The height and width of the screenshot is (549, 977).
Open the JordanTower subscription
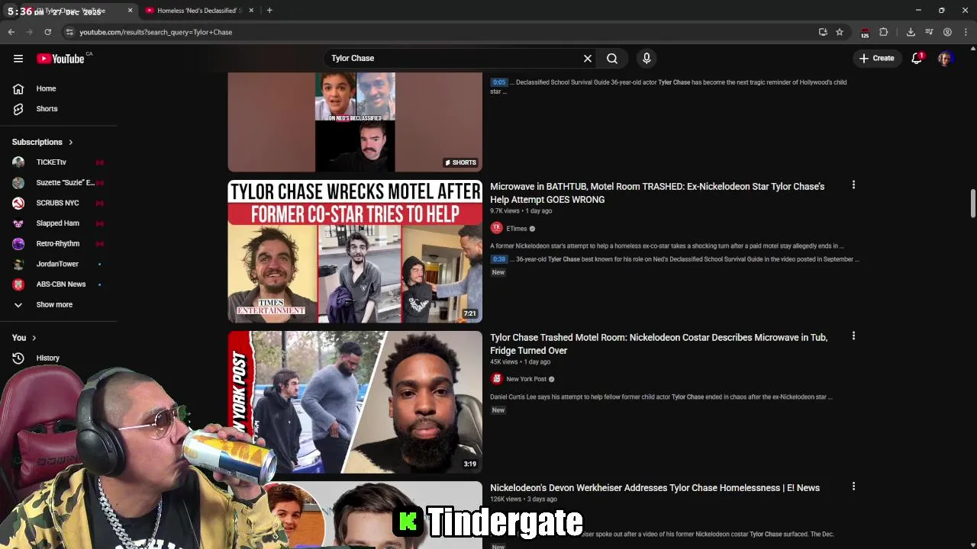pyautogui.click(x=58, y=264)
